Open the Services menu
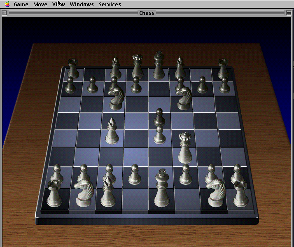Viewport: 294px width, 247px height. tap(110, 4)
